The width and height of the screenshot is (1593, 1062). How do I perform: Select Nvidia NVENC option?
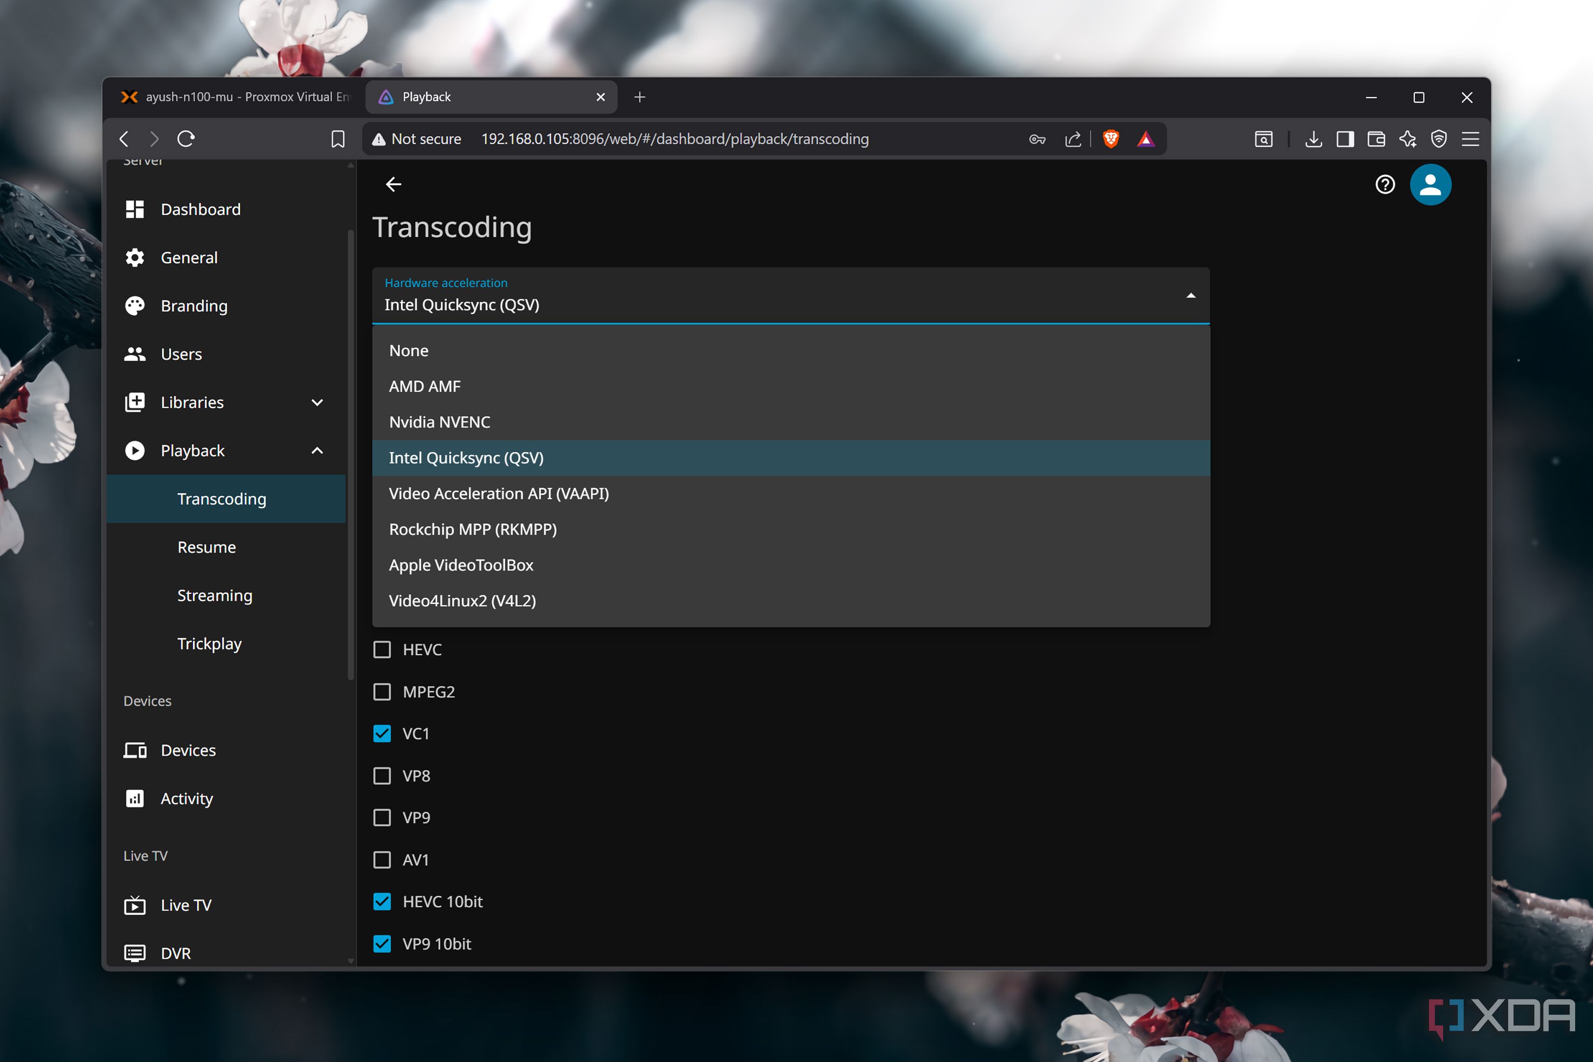point(790,422)
